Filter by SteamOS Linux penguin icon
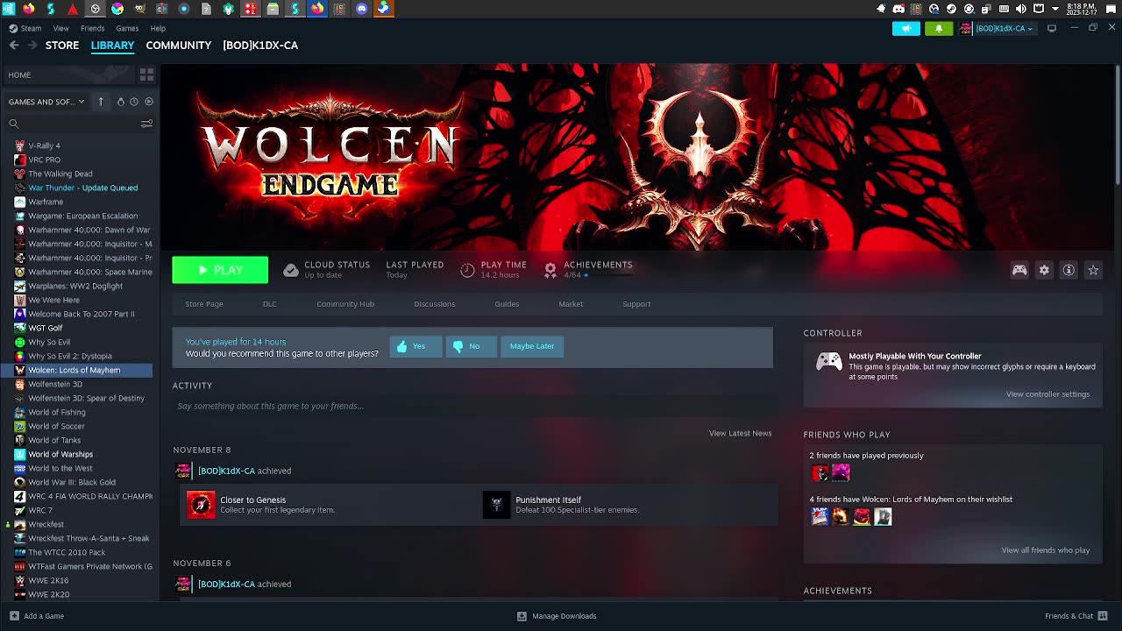The image size is (1122, 631). point(121,102)
